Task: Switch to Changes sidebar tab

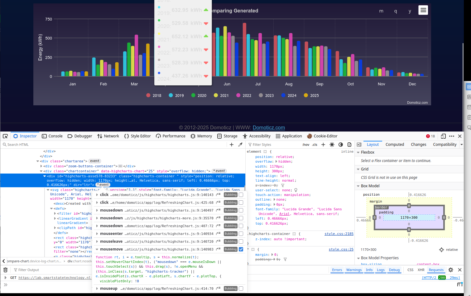Action: (418, 145)
